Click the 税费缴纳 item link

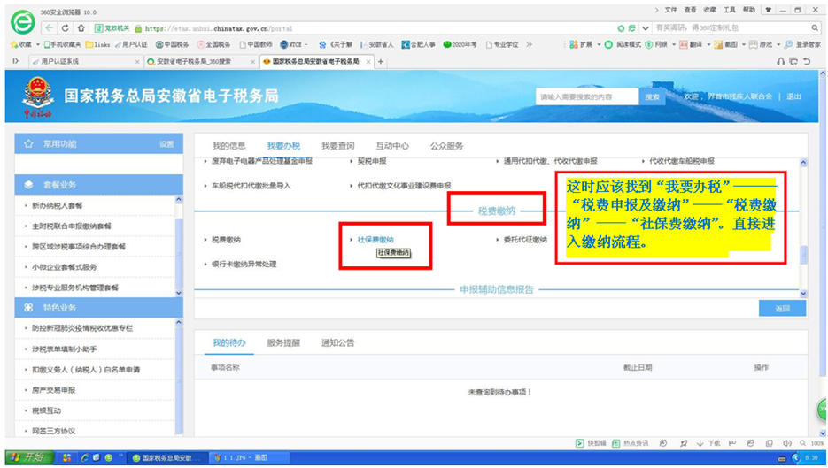226,240
